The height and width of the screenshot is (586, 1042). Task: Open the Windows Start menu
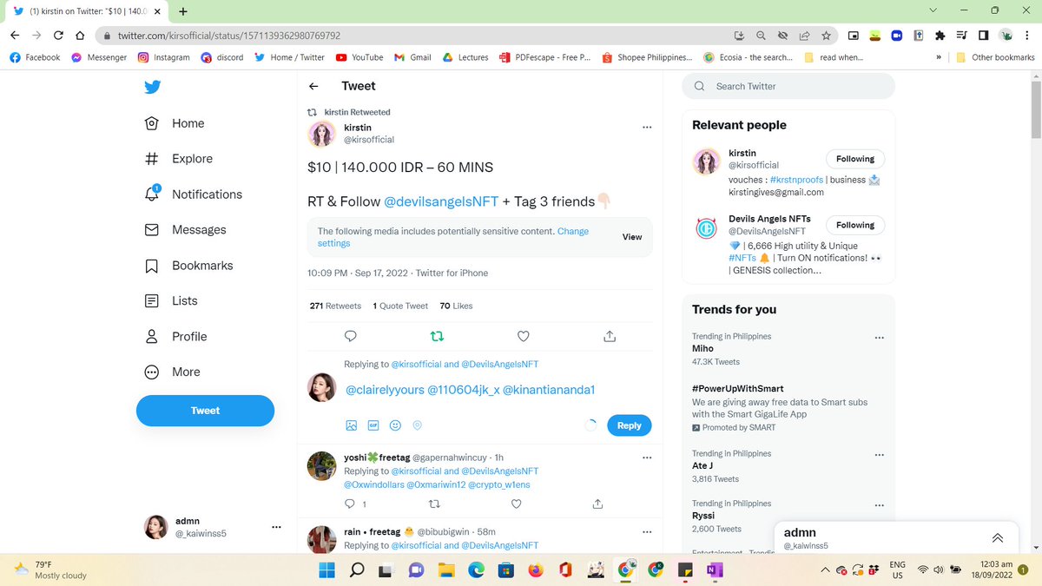coord(326,570)
